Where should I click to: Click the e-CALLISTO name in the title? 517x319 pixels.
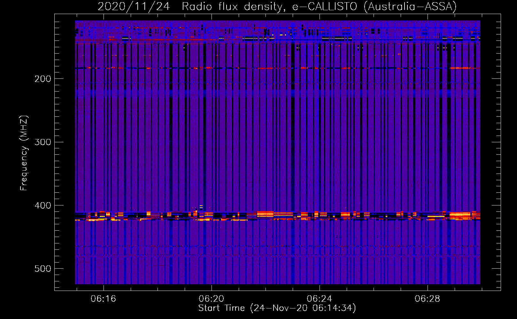[x=324, y=7]
